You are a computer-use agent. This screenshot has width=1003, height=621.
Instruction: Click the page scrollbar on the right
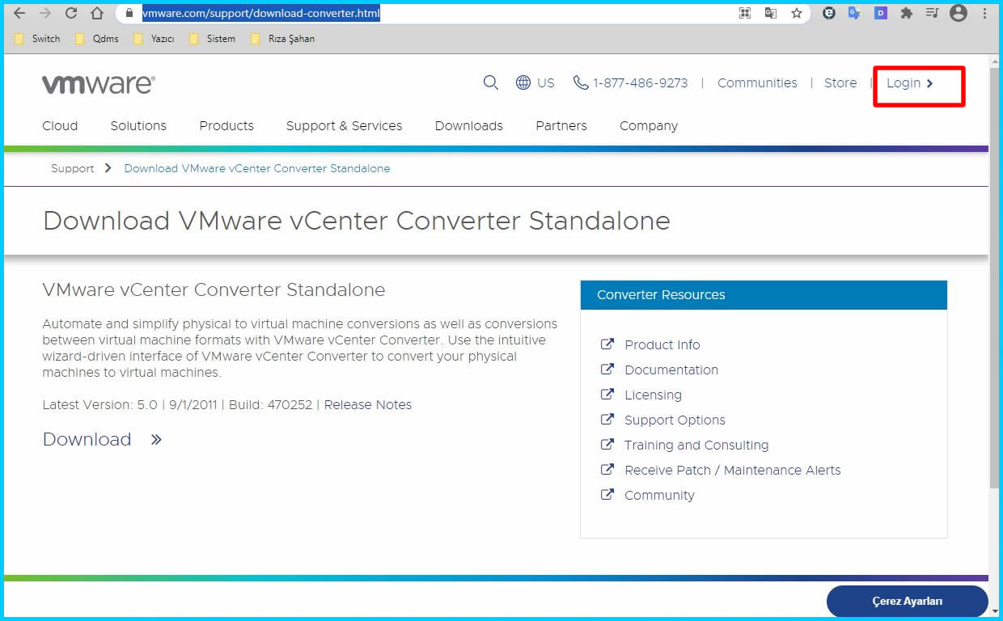click(997, 323)
